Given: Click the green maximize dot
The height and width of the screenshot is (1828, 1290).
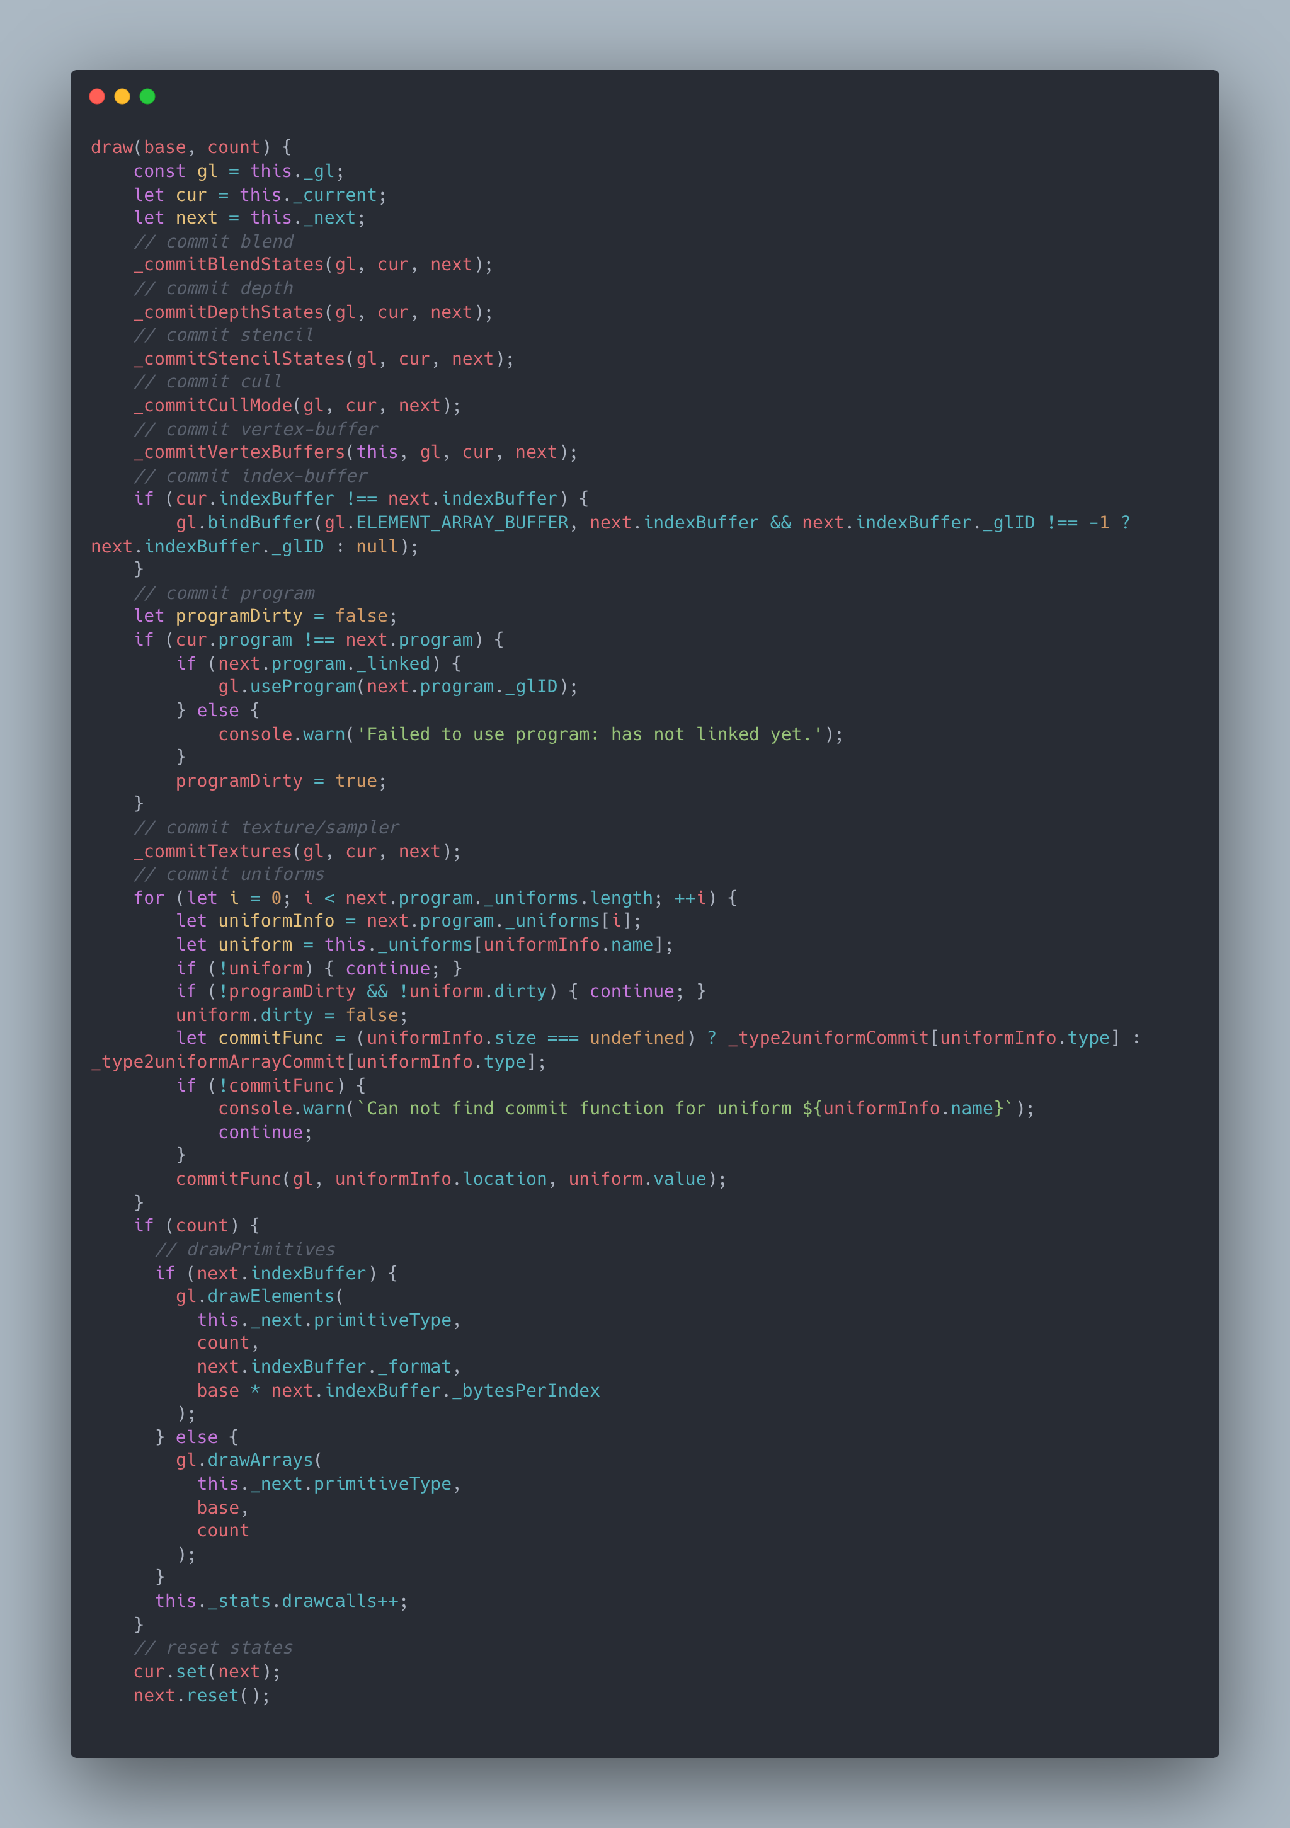Looking at the screenshot, I should pyautogui.click(x=147, y=96).
